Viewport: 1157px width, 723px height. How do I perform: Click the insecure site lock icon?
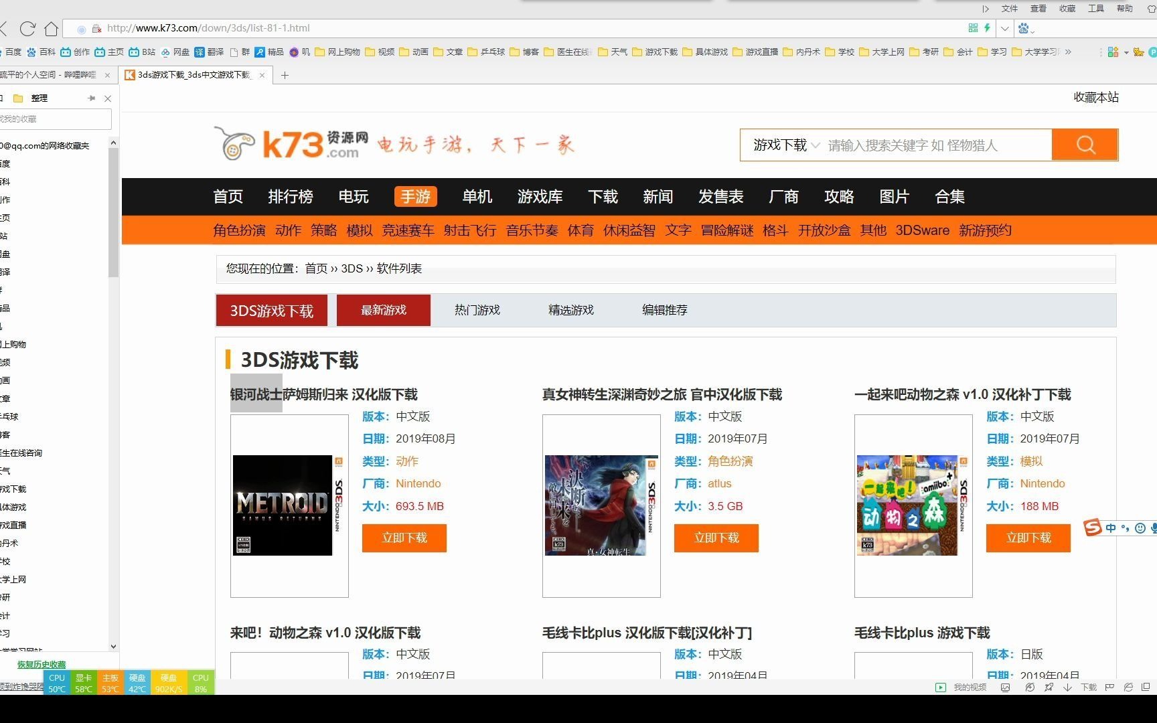96,28
